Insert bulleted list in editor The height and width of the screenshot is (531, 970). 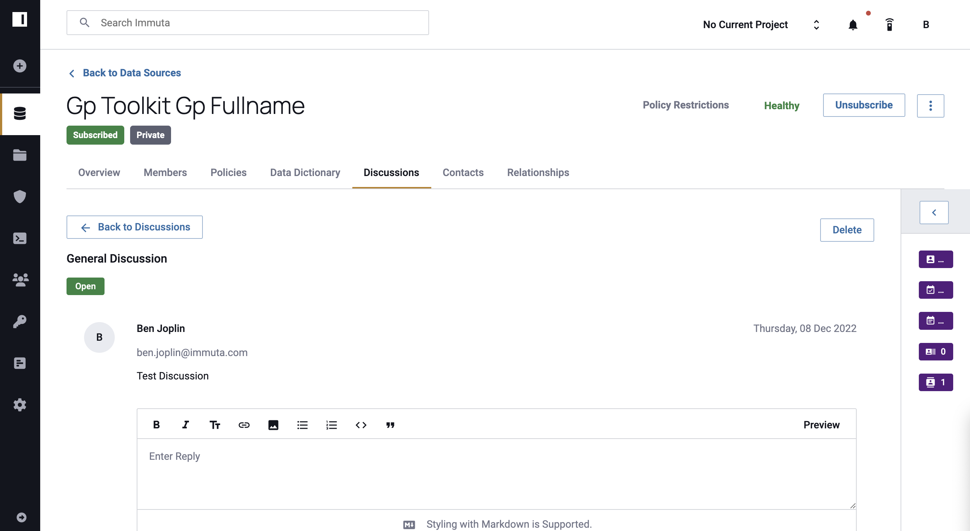click(x=302, y=425)
